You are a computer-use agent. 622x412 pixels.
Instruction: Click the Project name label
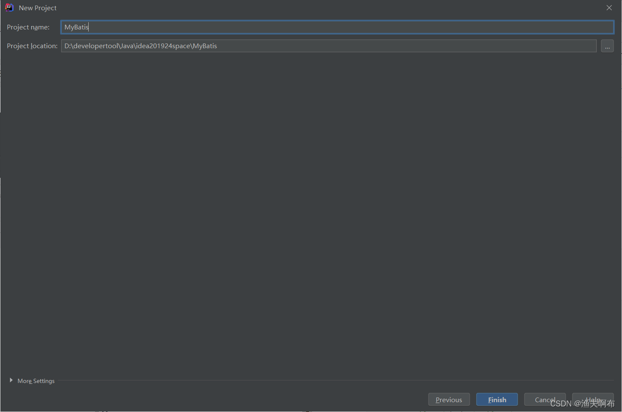click(28, 27)
